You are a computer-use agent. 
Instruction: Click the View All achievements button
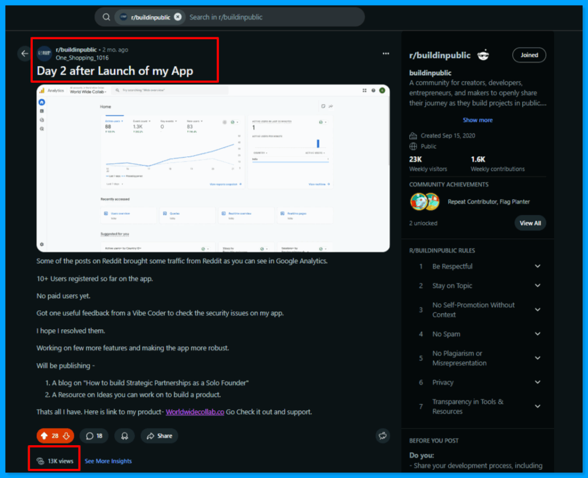pos(530,223)
